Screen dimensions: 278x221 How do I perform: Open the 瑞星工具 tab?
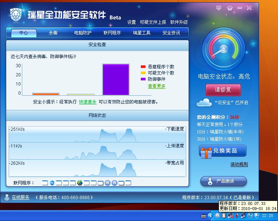[142, 33]
